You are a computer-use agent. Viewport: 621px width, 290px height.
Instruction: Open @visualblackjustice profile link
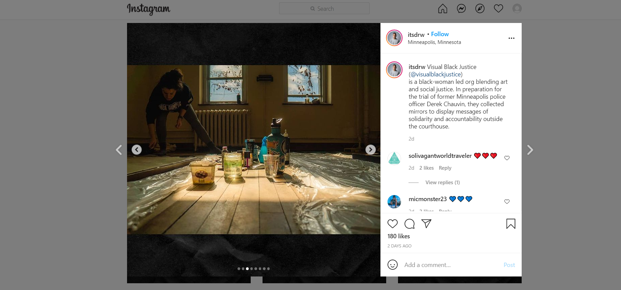436,74
